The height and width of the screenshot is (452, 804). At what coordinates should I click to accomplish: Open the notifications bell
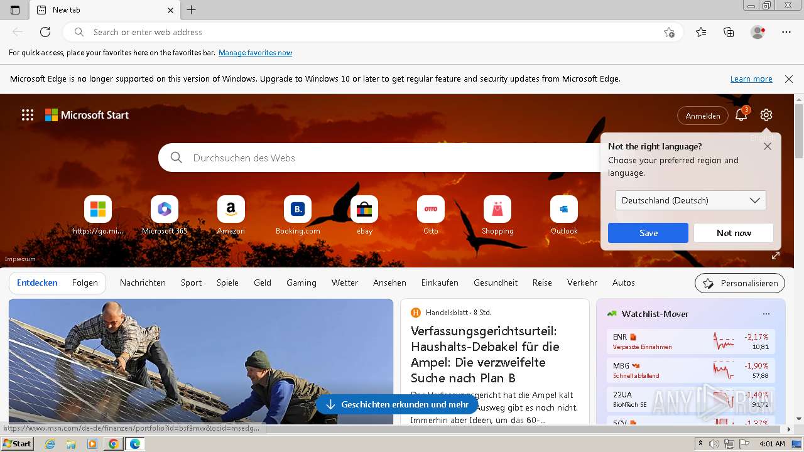pyautogui.click(x=741, y=115)
